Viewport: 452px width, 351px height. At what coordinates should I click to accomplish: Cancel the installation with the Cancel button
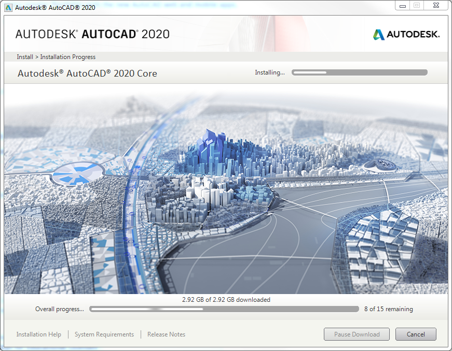pyautogui.click(x=416, y=334)
